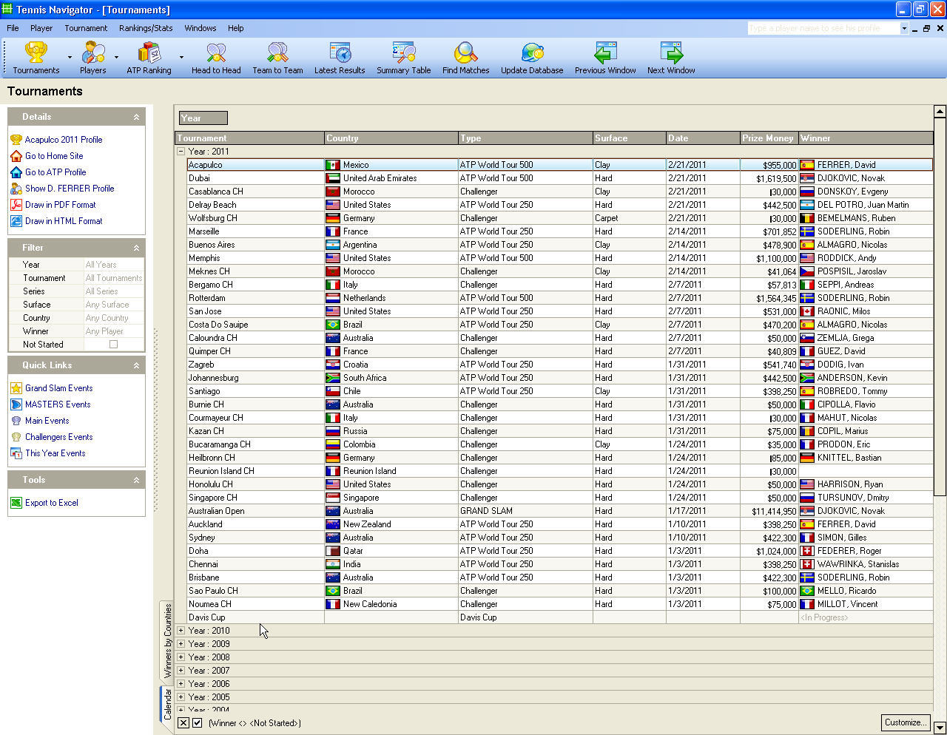Open Draw in HTML Format
This screenshot has height=735, width=947.
[x=64, y=221]
